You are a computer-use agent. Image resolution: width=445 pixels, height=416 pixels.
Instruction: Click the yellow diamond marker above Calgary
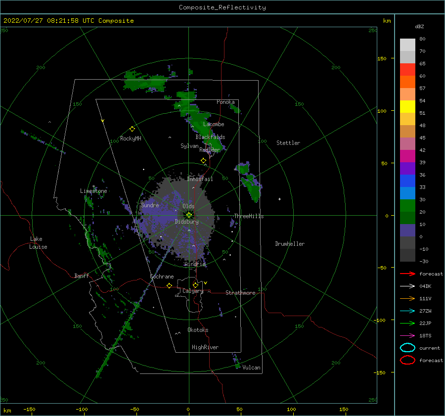pyautogui.click(x=195, y=285)
